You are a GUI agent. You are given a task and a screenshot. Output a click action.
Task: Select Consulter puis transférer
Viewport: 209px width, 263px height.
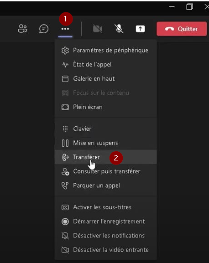tap(106, 171)
